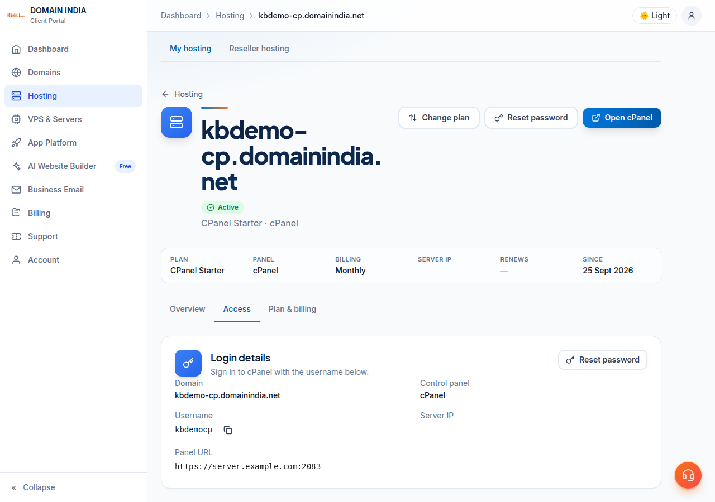
Task: Click the Change plan button
Action: click(439, 118)
